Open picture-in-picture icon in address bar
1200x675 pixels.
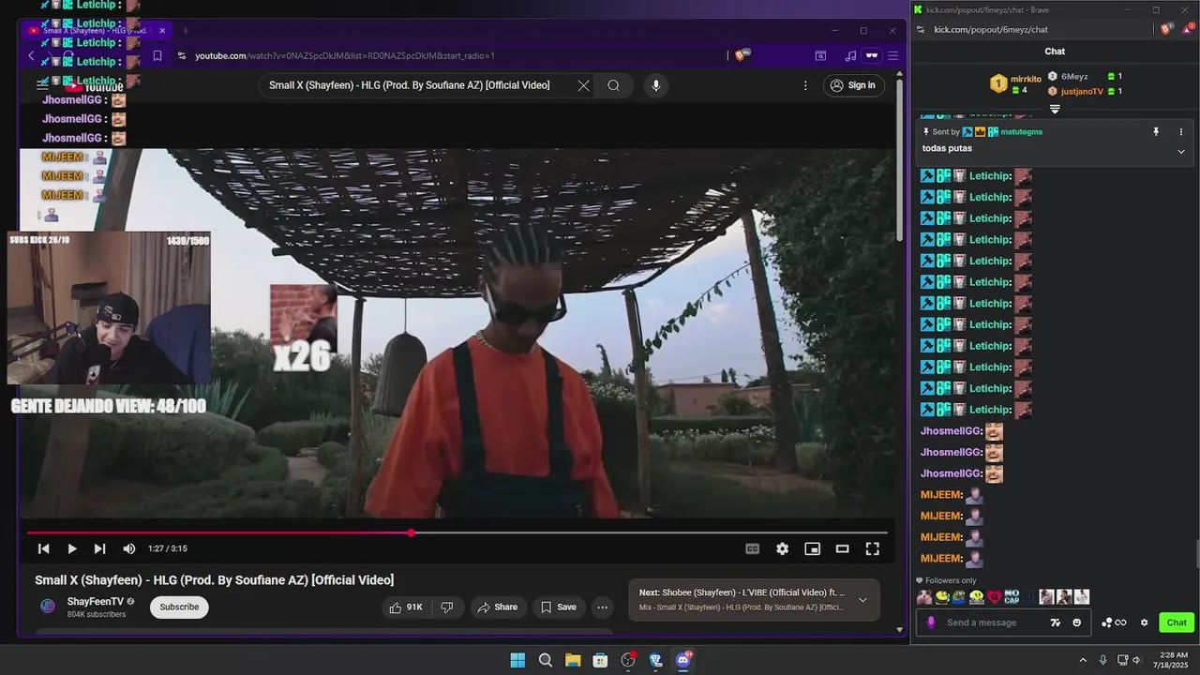[x=820, y=55]
